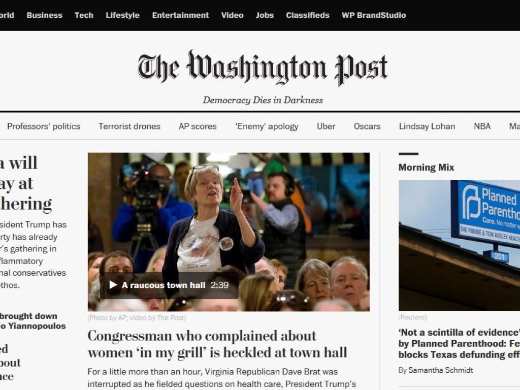Play the 'A raucous town hall' video

click(169, 285)
